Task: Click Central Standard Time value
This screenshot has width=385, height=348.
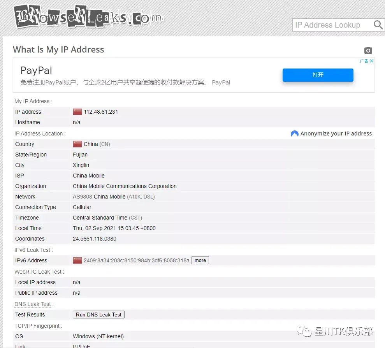Action: coord(100,218)
